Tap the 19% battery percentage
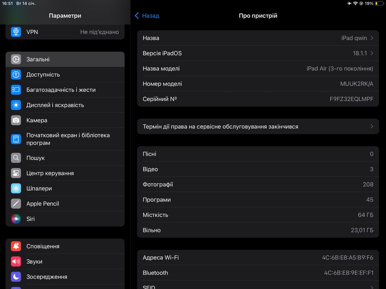The image size is (386, 289). pos(369,3)
